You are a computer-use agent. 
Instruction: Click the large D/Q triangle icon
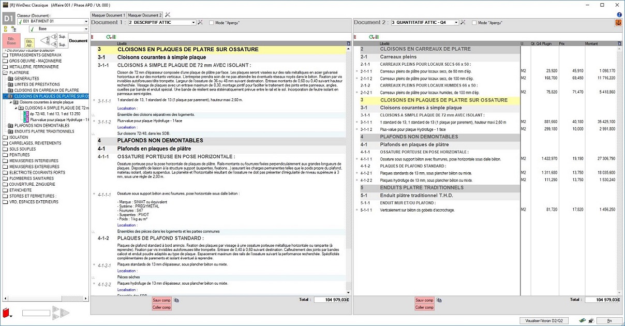45,40
